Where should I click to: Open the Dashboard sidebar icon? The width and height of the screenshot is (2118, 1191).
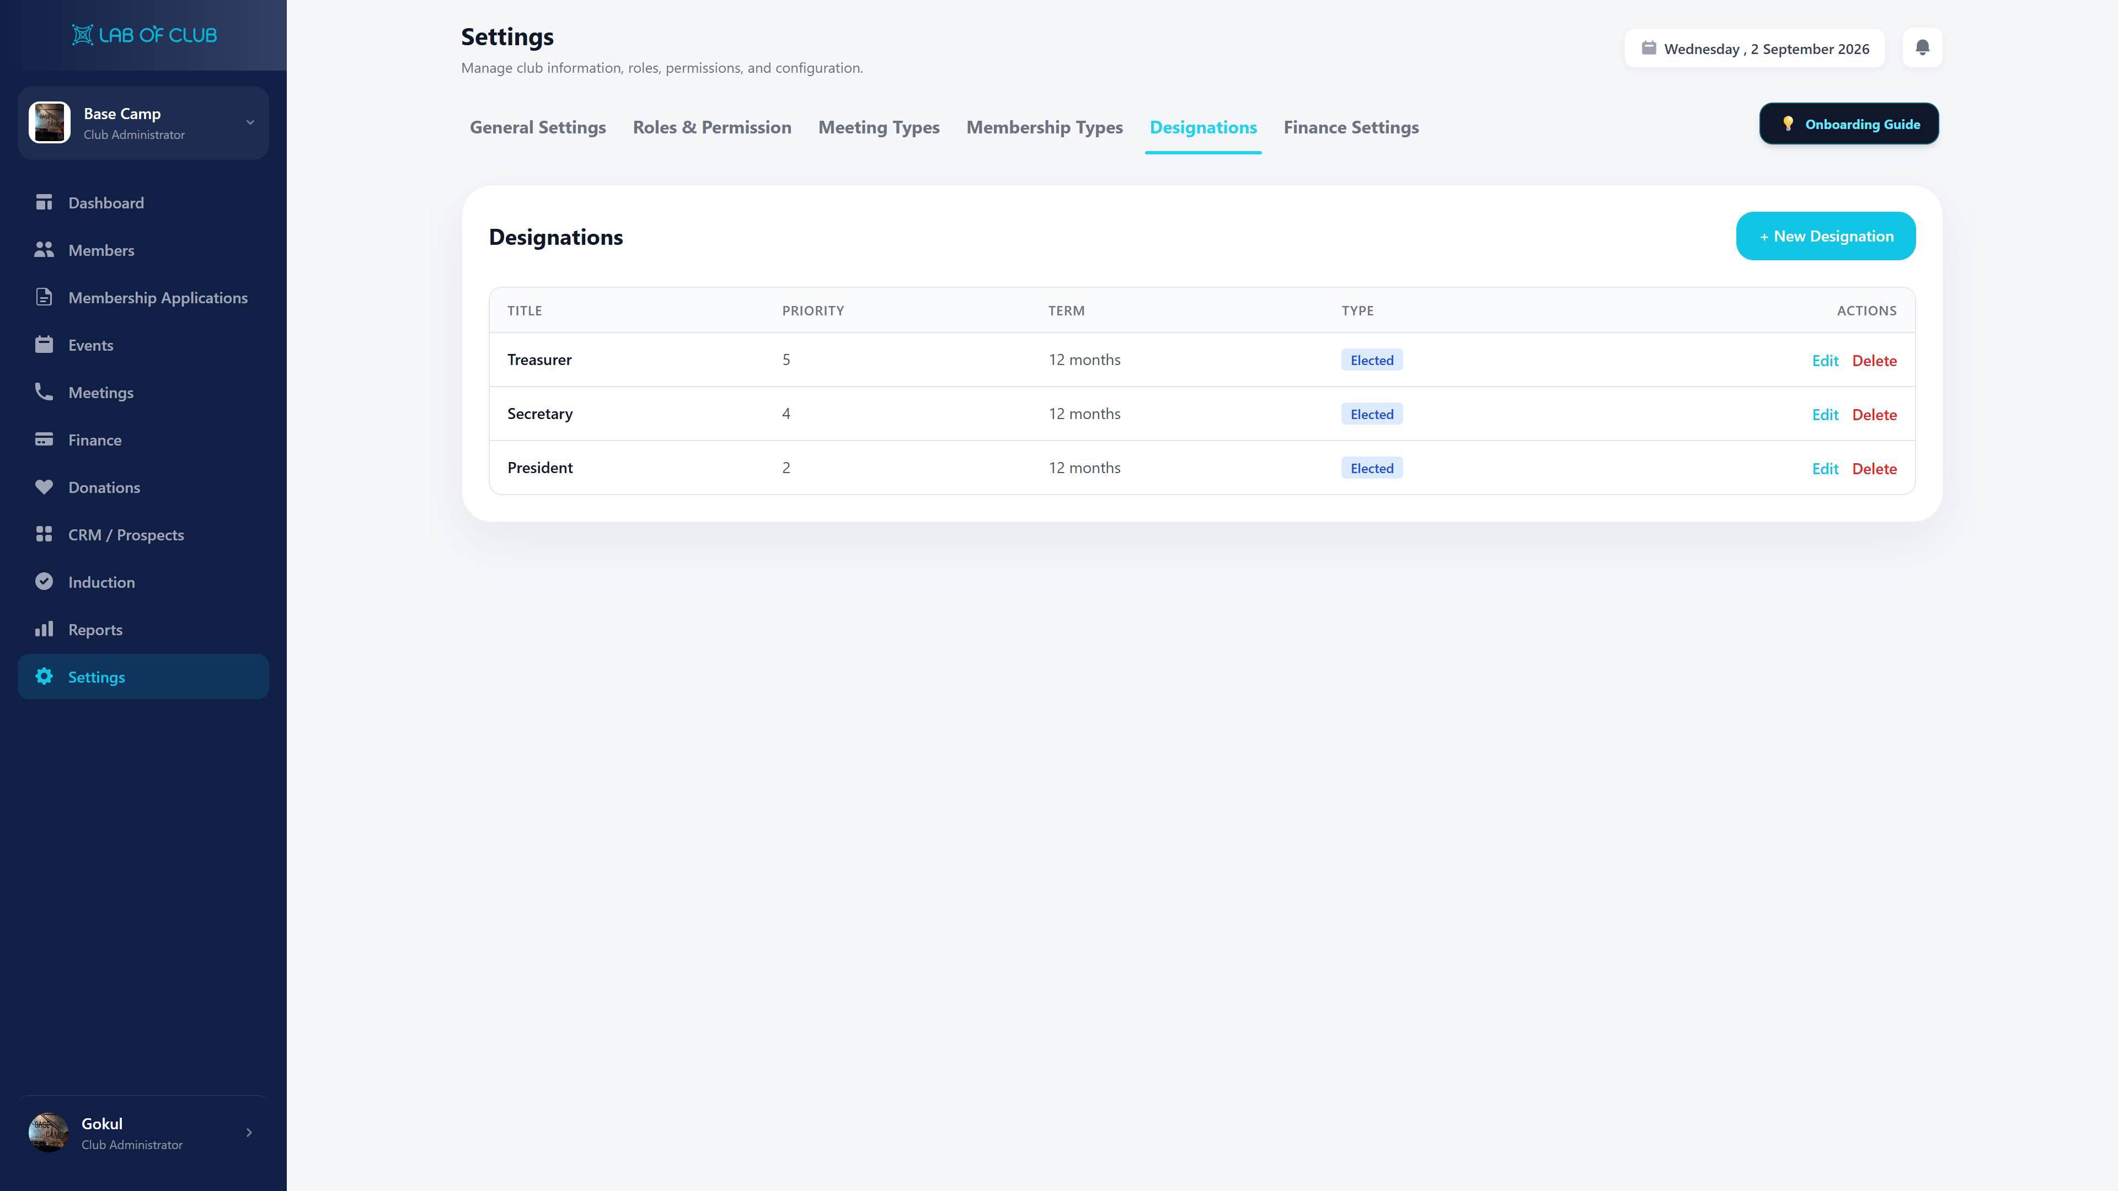tap(44, 202)
